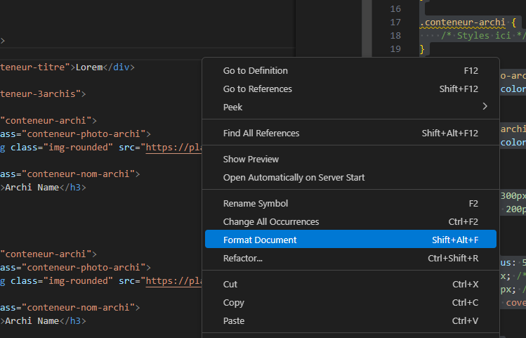Click line number 17 in gutter
Viewport: 526px width, 338px height.
coord(395,22)
